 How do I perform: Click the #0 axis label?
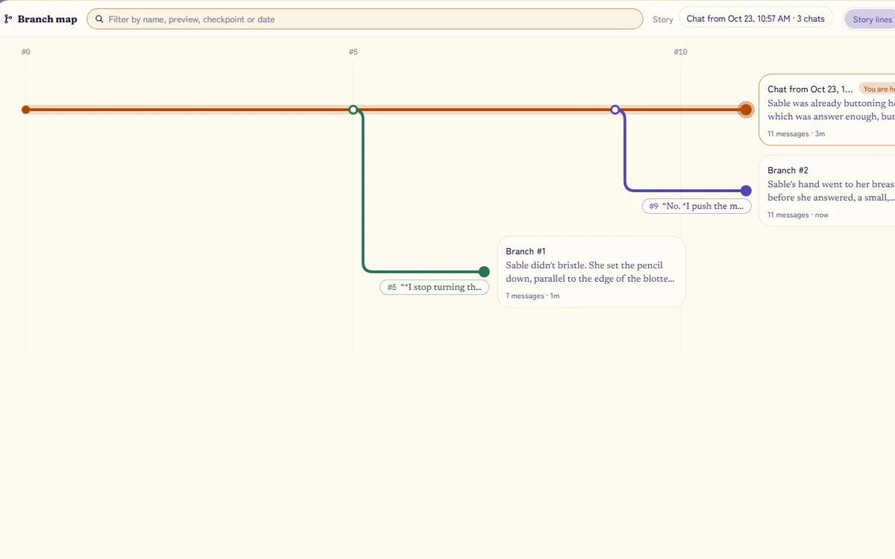26,52
